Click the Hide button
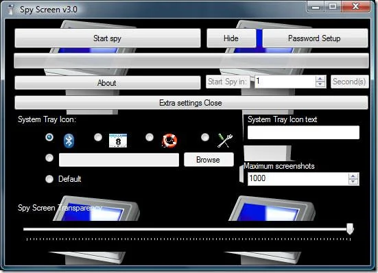378x273 pixels. [231, 38]
